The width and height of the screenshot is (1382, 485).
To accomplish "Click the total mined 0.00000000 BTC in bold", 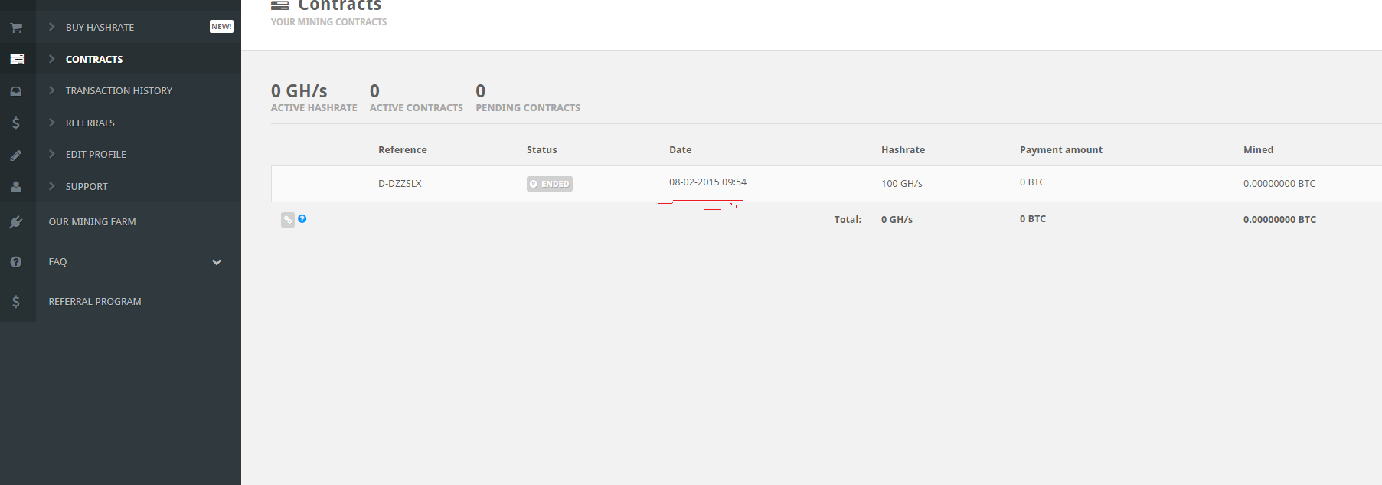I will [x=1279, y=219].
